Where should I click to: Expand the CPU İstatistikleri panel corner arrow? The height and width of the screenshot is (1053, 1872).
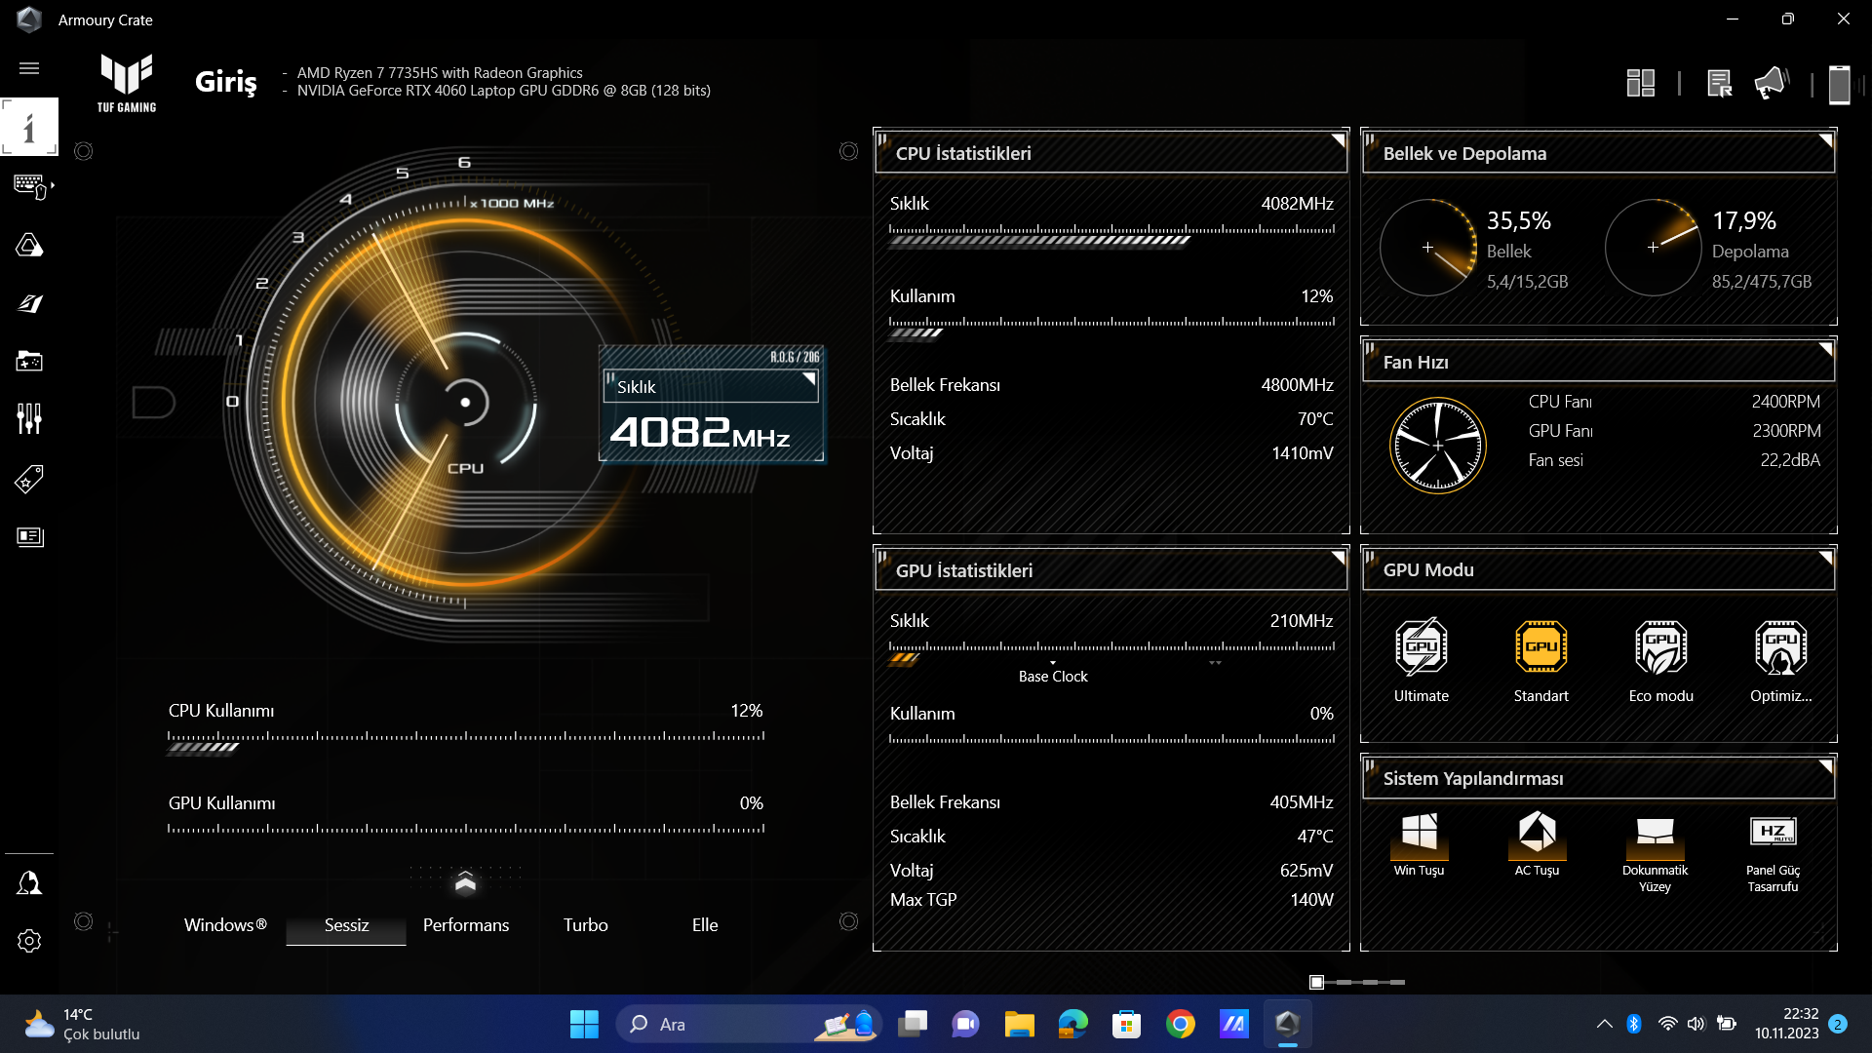pos(1339,140)
